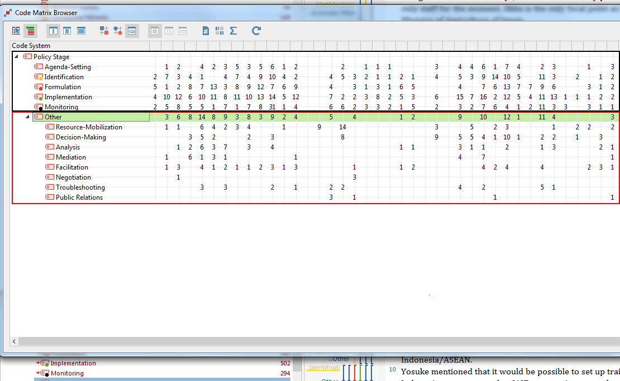Set column names to short
This screenshot has height=381, width=620.
(67, 31)
